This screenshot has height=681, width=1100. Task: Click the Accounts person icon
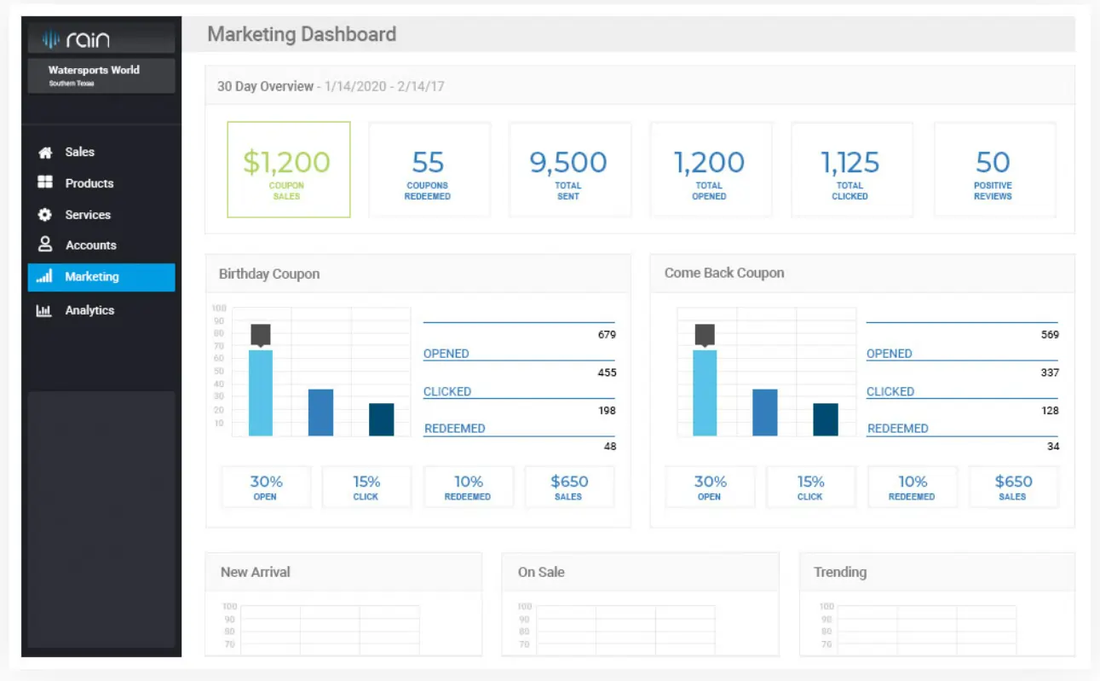pos(45,245)
